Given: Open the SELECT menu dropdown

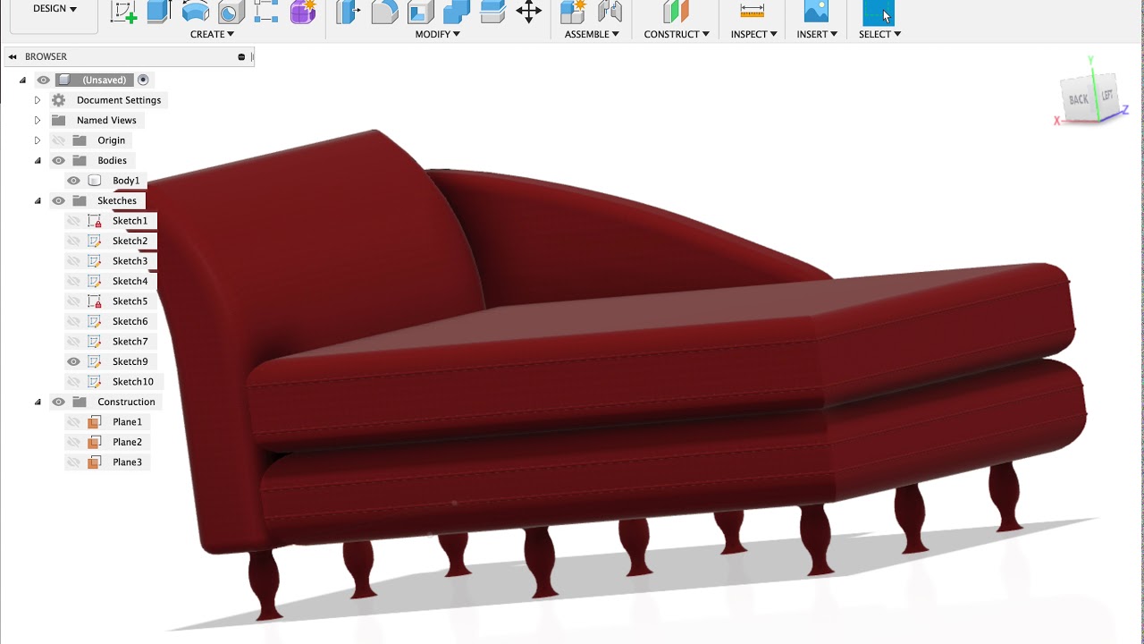Looking at the screenshot, I should tap(879, 34).
